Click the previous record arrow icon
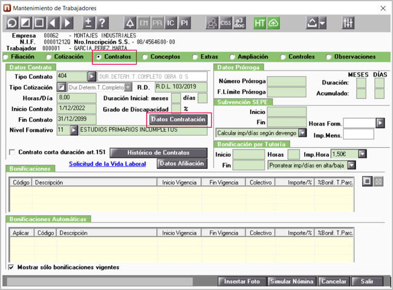393x290 pixels. (52, 23)
